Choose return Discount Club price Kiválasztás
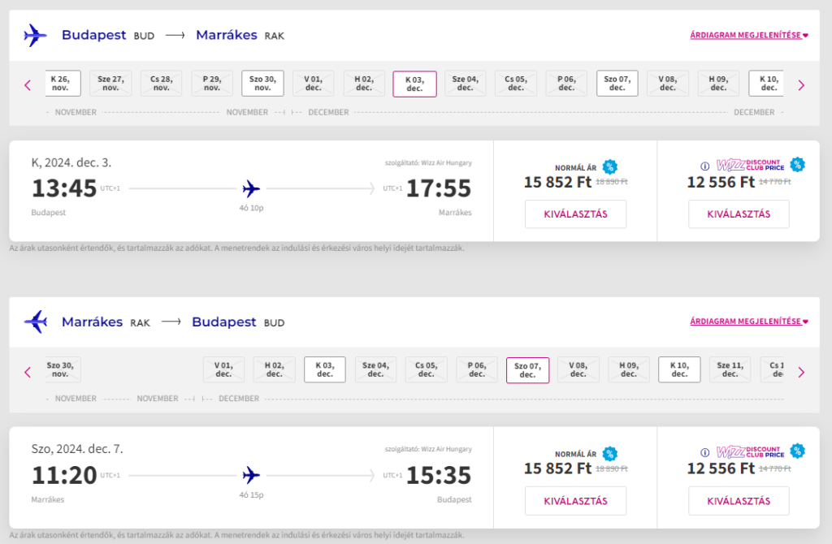 (x=739, y=501)
